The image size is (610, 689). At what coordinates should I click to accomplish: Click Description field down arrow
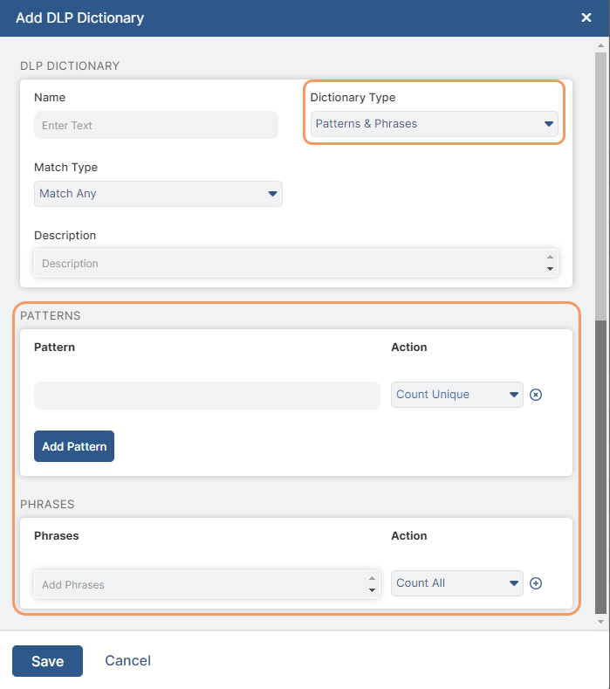click(550, 268)
